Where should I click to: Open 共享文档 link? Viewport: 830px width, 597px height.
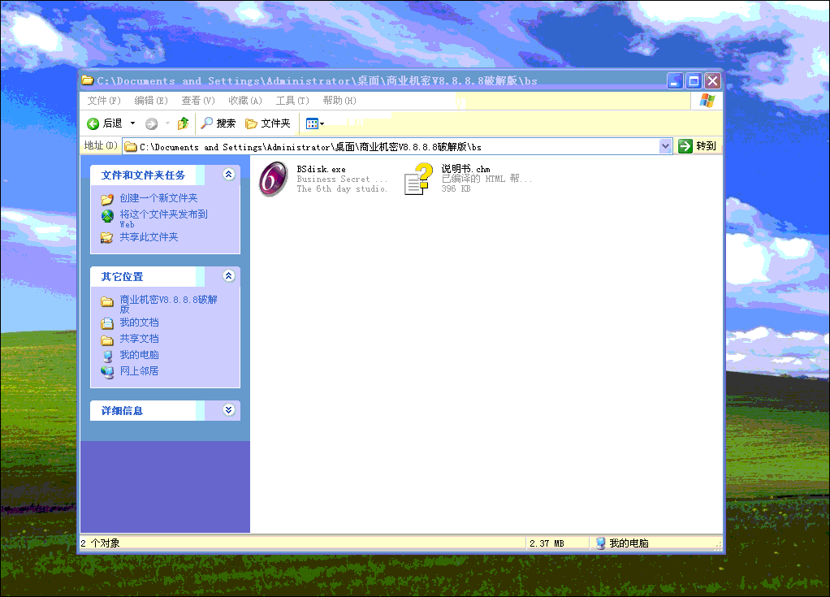tap(139, 339)
